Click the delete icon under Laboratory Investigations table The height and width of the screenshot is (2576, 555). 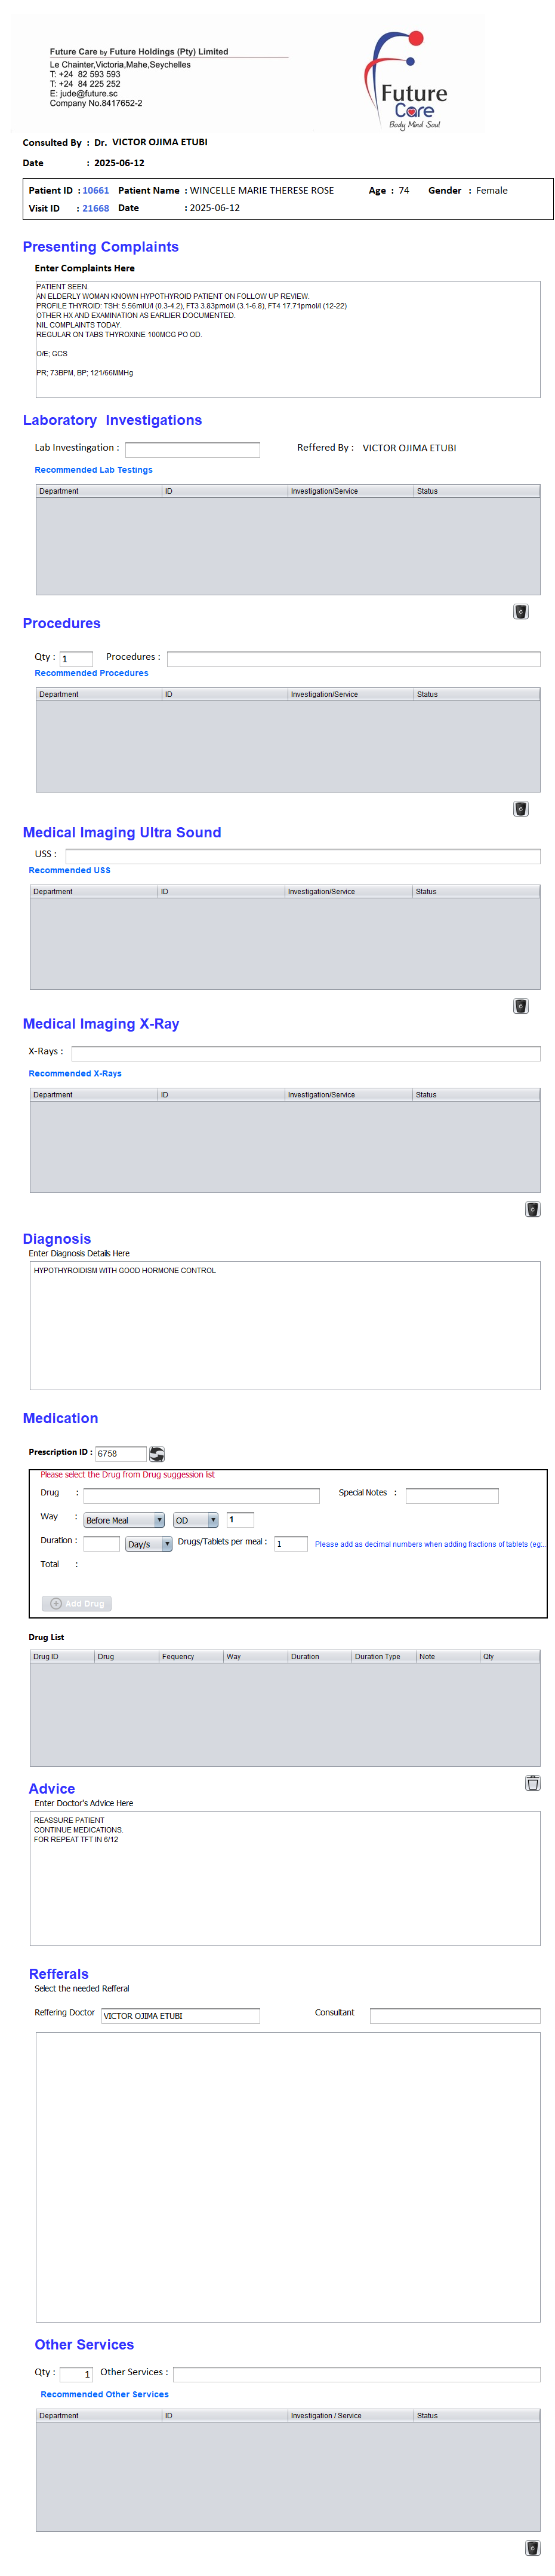pyautogui.click(x=520, y=611)
